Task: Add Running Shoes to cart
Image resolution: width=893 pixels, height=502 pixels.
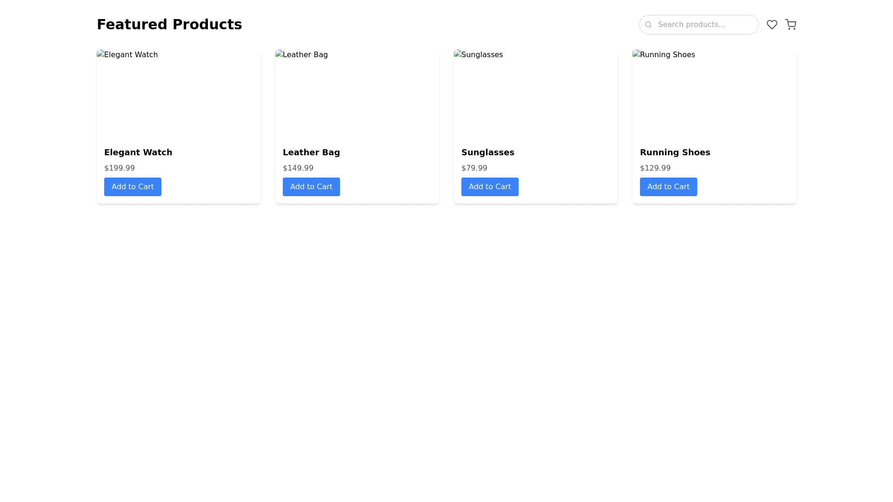Action: (668, 187)
